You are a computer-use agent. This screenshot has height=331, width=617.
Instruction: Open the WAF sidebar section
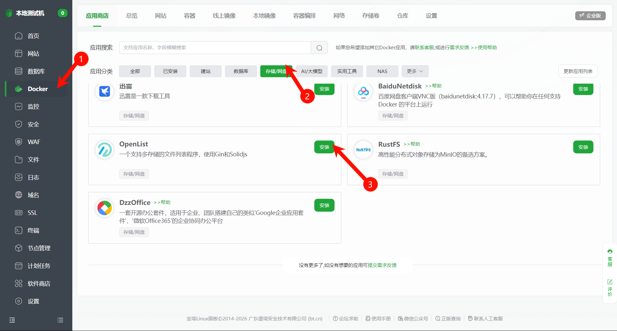pyautogui.click(x=34, y=142)
